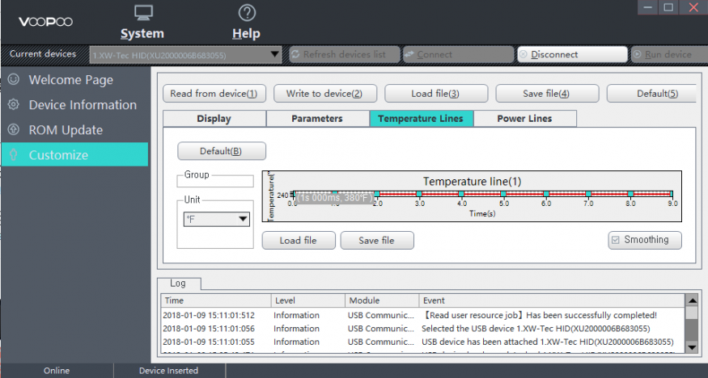This screenshot has height=378, width=708.
Task: Select the Log tab
Action: click(x=178, y=283)
